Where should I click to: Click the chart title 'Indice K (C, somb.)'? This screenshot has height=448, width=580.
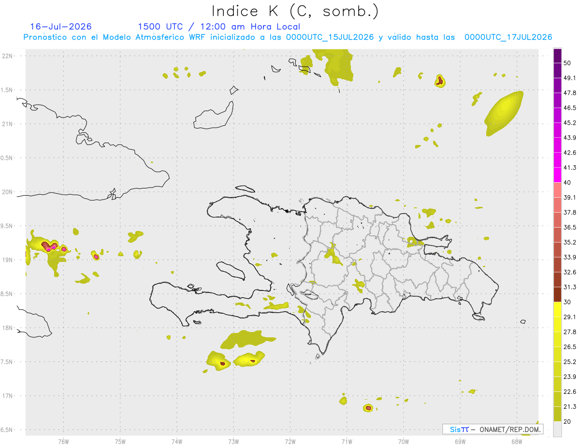pos(295,12)
